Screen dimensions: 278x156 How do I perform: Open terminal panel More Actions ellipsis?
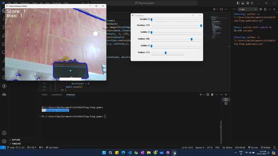[217, 94]
